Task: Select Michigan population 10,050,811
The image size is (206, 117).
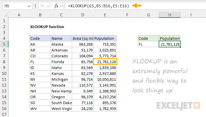Action: click(x=105, y=79)
